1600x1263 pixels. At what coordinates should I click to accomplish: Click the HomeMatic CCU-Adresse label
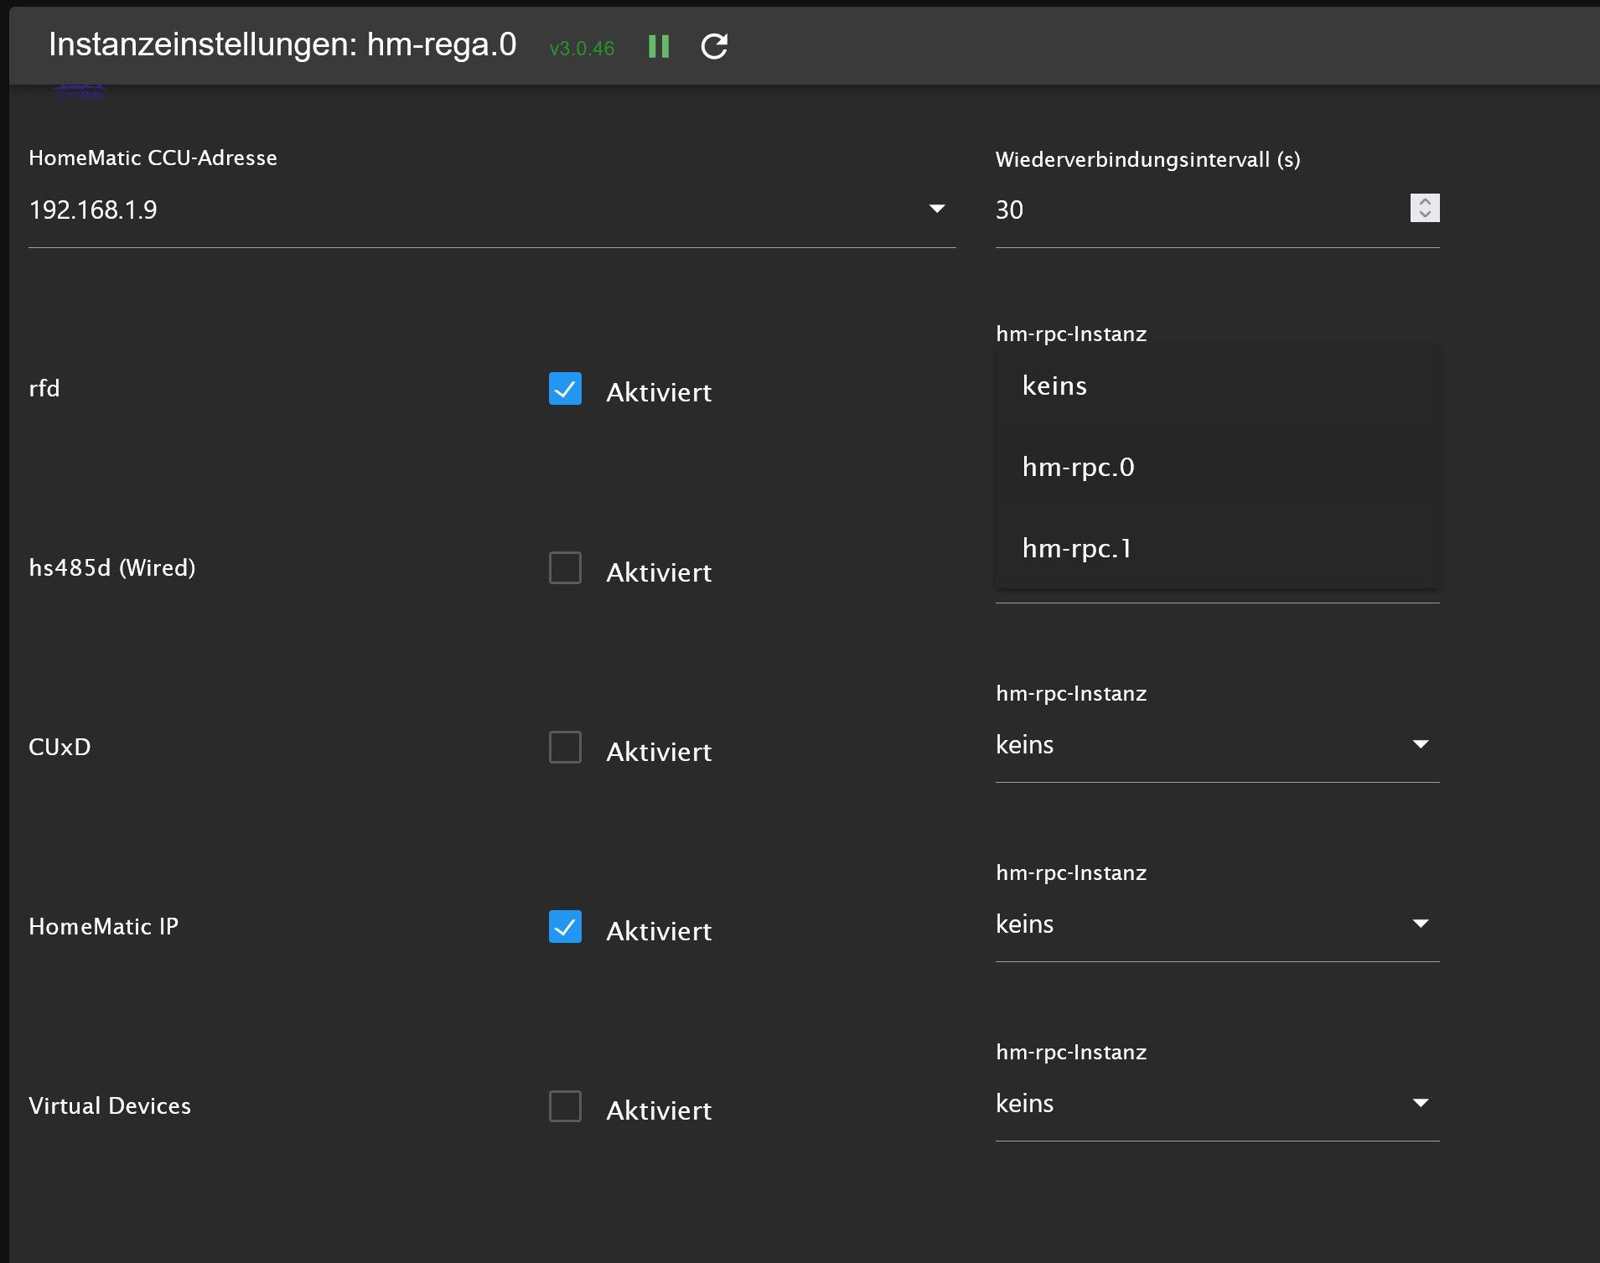pyautogui.click(x=153, y=158)
